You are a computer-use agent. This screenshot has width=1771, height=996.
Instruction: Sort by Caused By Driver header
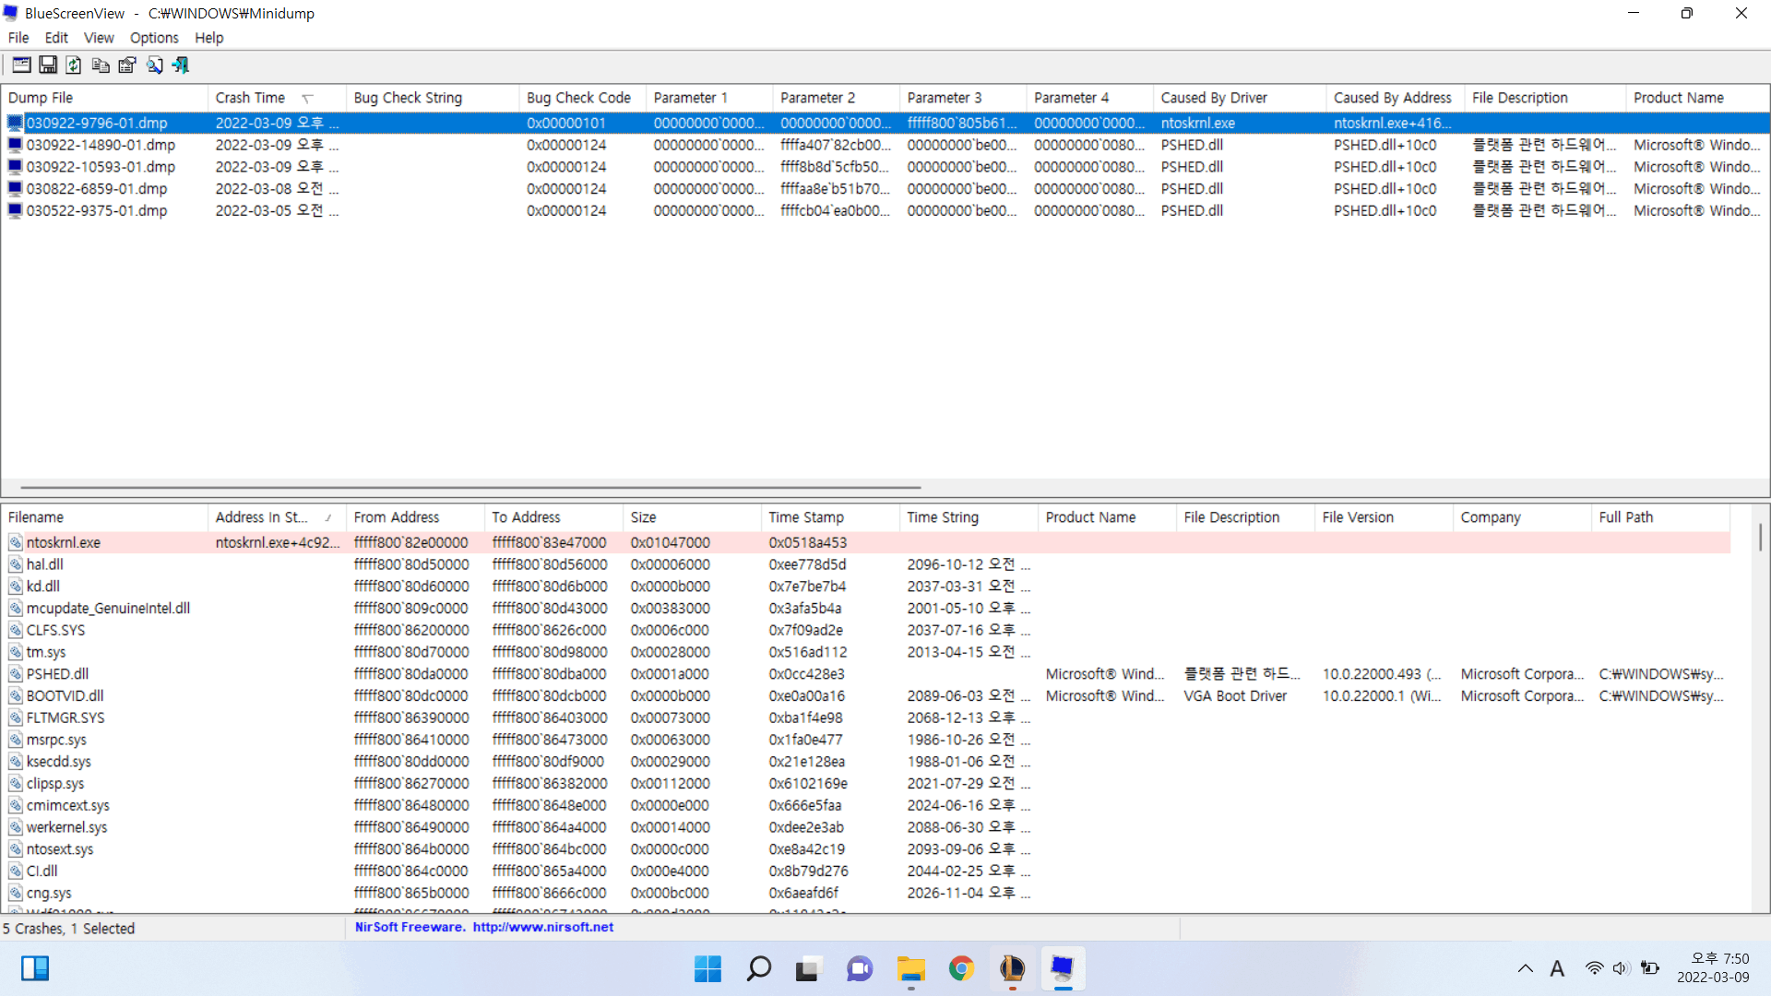[1240, 98]
